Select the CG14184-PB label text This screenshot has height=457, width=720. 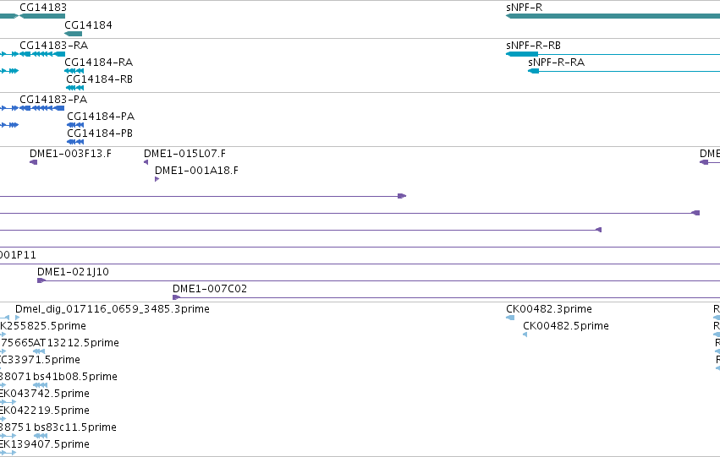click(x=100, y=133)
